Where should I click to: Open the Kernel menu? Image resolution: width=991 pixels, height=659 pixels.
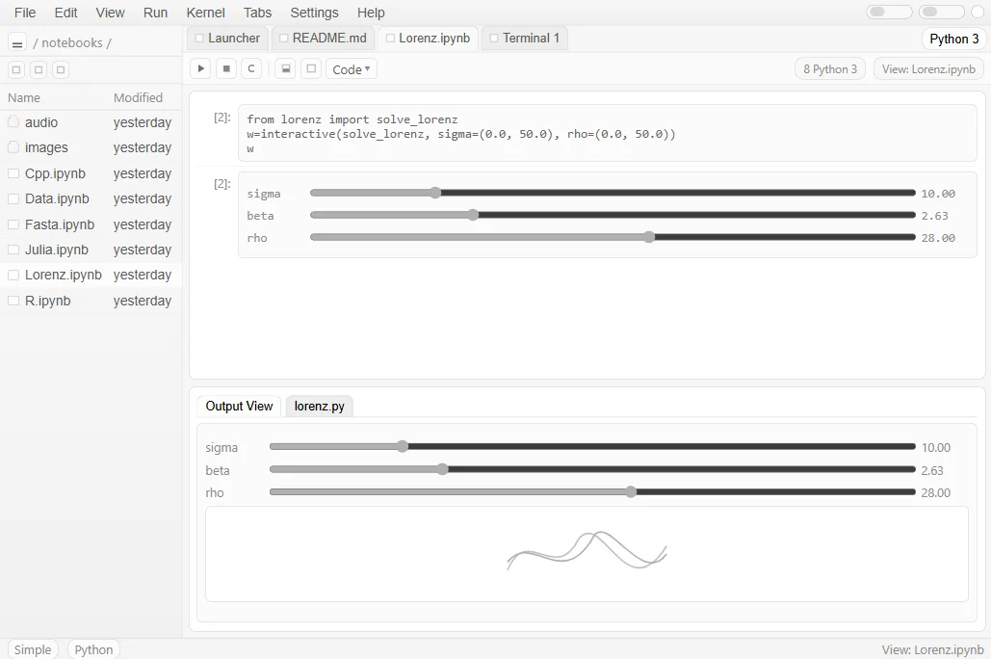(x=204, y=13)
